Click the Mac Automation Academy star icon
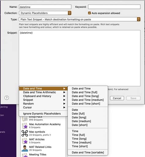 click(x=25, y=126)
